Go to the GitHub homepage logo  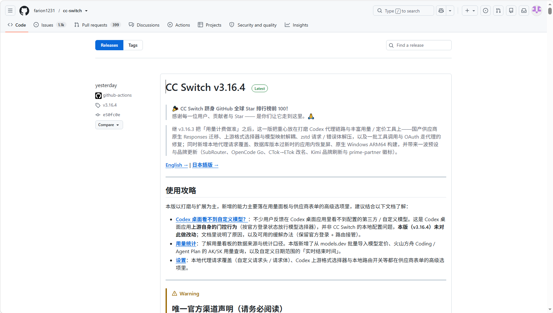pos(24,11)
